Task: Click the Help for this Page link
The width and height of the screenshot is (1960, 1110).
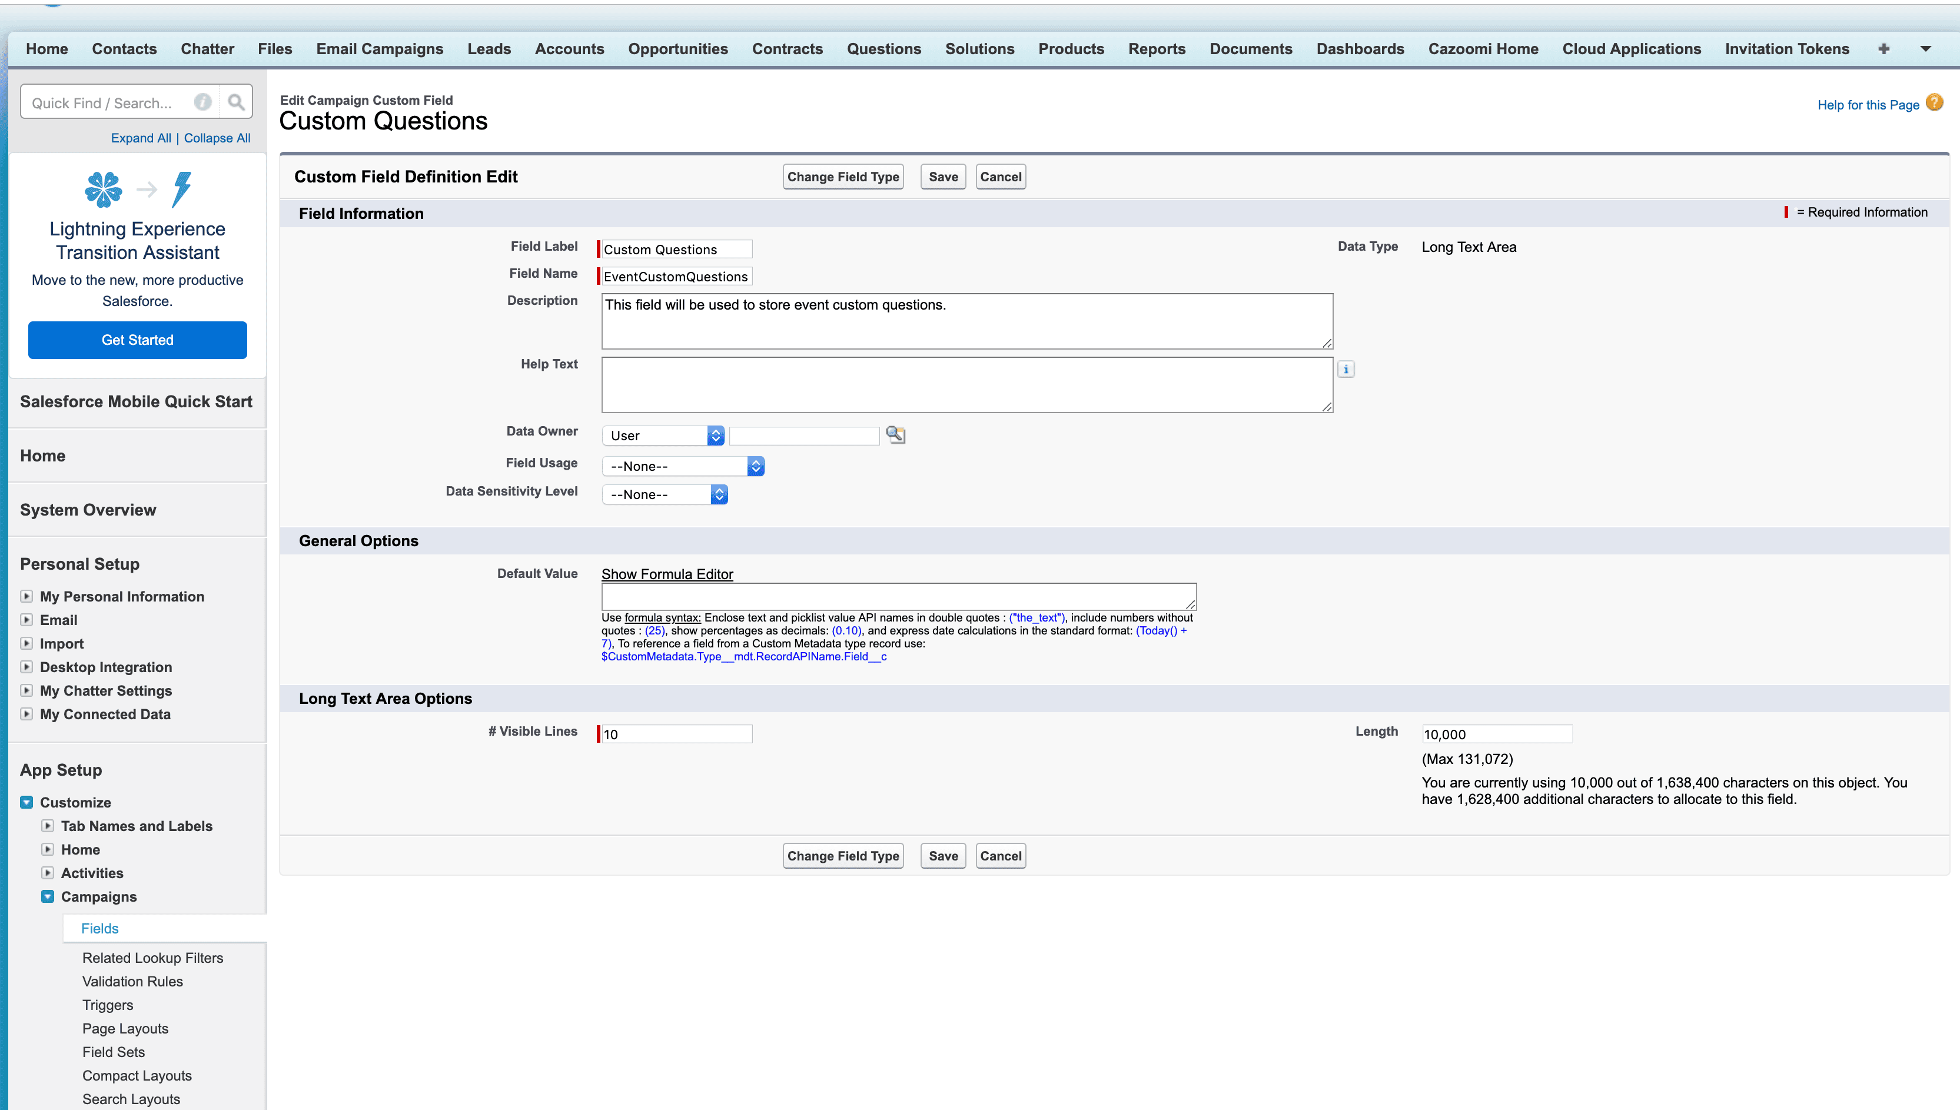Action: coord(1868,105)
